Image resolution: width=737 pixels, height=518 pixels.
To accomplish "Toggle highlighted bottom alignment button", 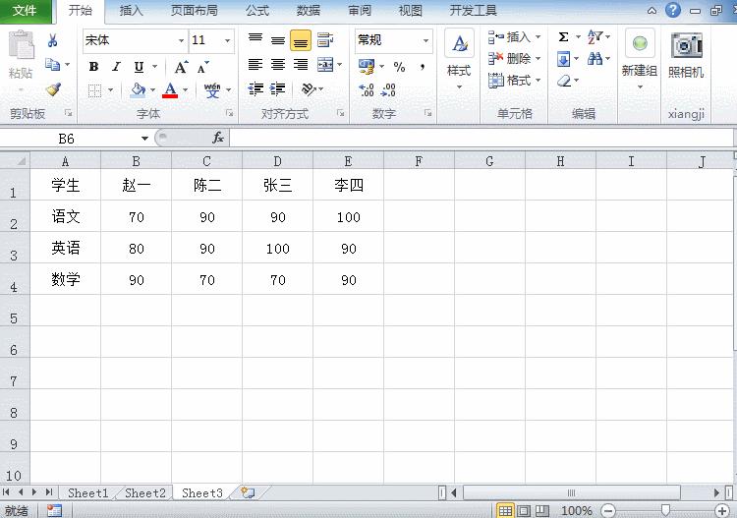I will point(301,40).
